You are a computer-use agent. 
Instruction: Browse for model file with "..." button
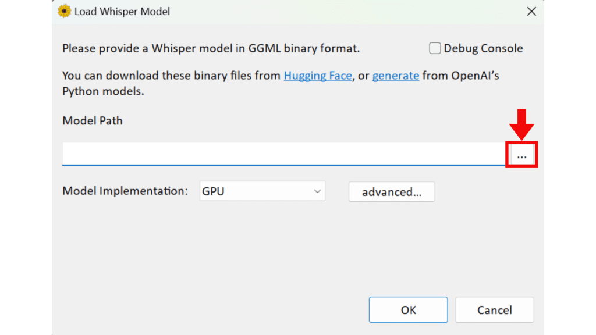pyautogui.click(x=522, y=155)
